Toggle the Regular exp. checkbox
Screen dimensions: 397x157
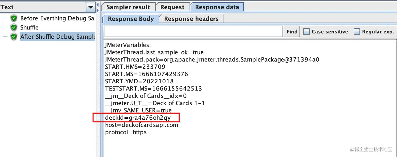(357, 32)
